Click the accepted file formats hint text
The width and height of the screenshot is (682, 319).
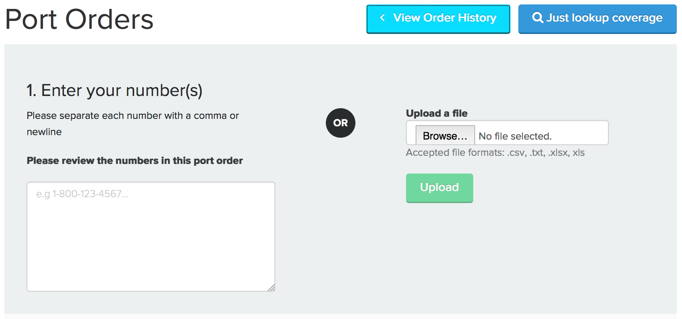[x=495, y=152]
